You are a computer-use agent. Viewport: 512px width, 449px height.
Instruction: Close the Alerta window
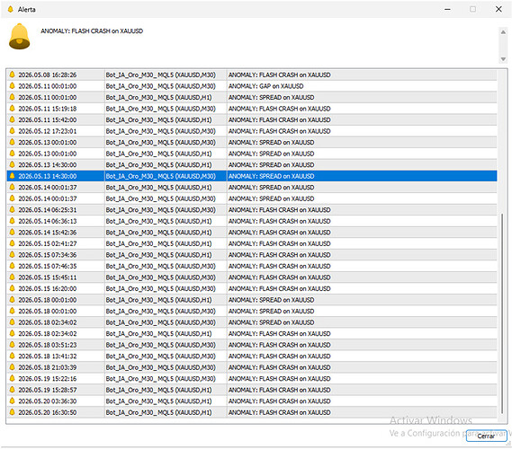tap(499, 9)
